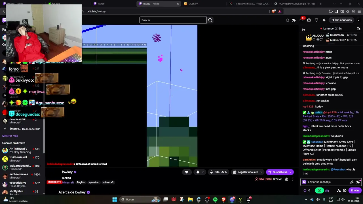The width and height of the screenshot is (363, 204).
Task: Close the active lowkey - Twitch tab
Action: 178,4
